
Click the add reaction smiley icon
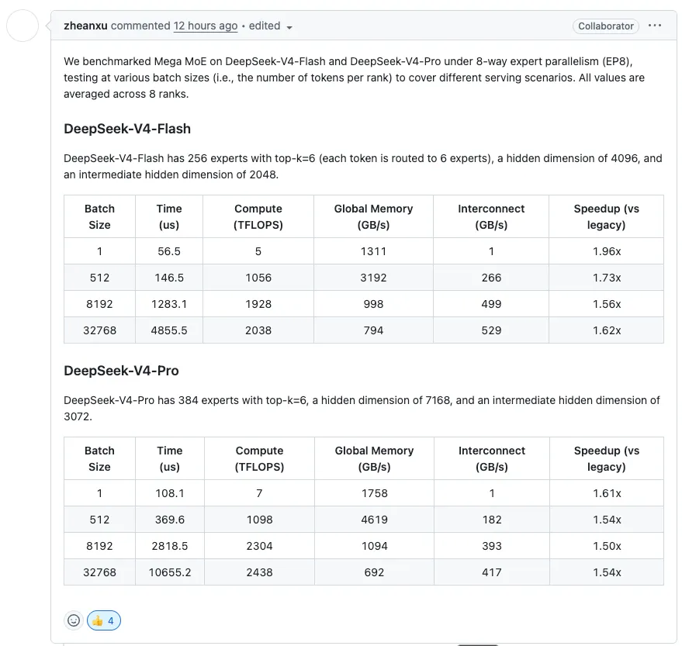(74, 620)
